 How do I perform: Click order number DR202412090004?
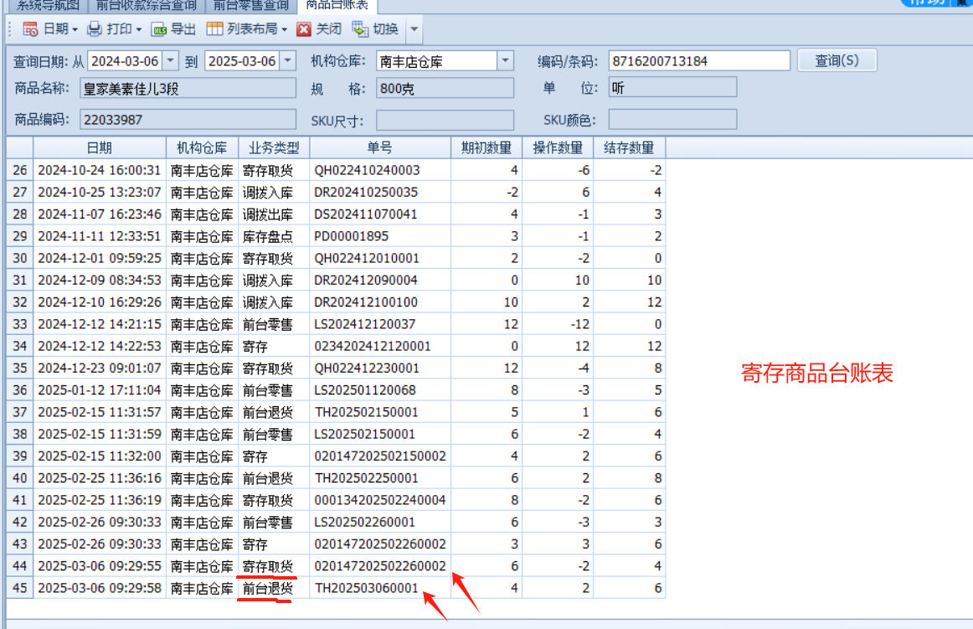tap(366, 280)
